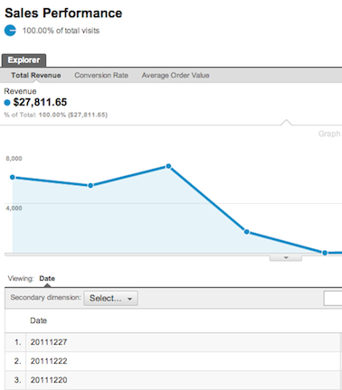Click the chart collapse arrow handle
This screenshot has height=390, width=342.
point(286,258)
